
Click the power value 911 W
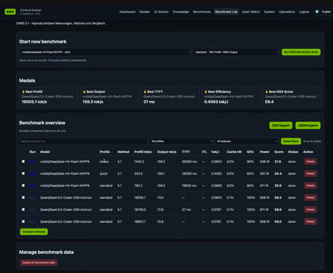[x=265, y=210]
